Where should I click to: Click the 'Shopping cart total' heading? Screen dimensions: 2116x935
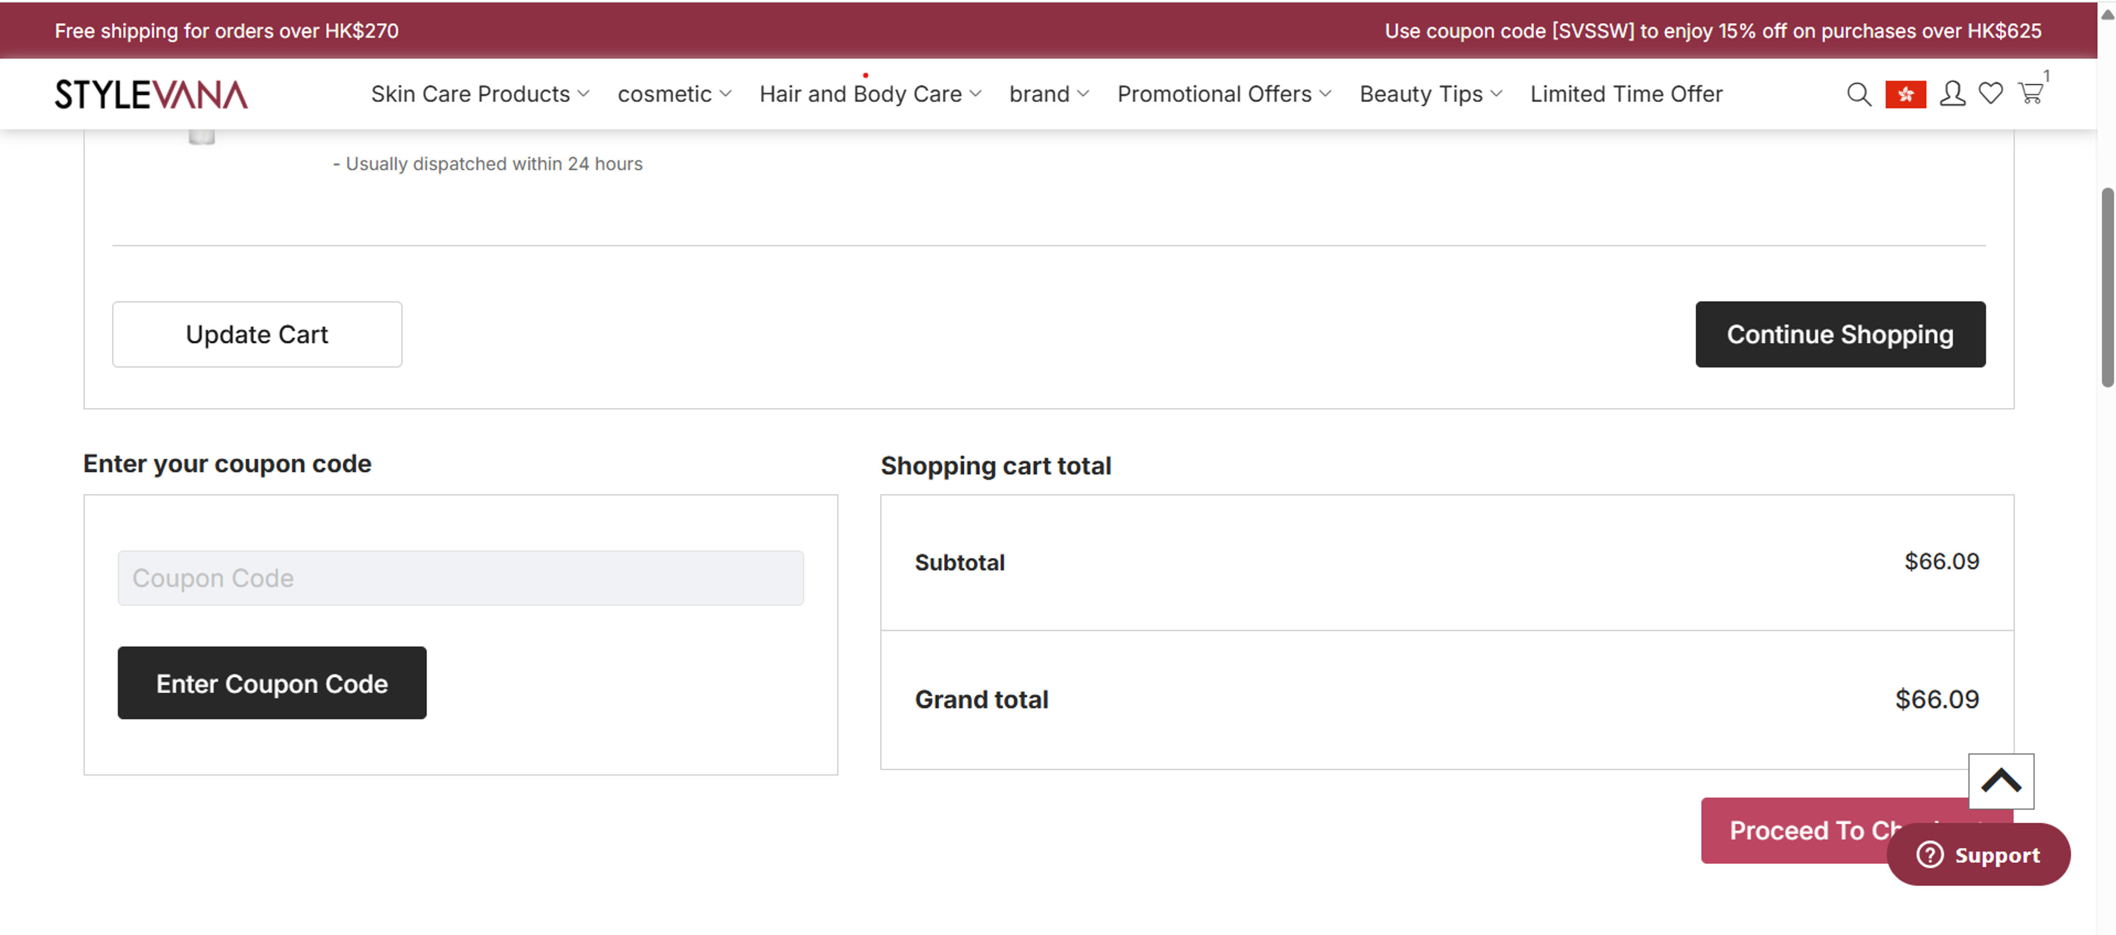click(996, 465)
